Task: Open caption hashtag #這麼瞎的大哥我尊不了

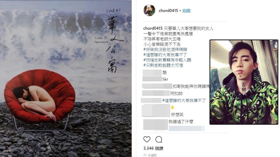Action: click(x=165, y=55)
